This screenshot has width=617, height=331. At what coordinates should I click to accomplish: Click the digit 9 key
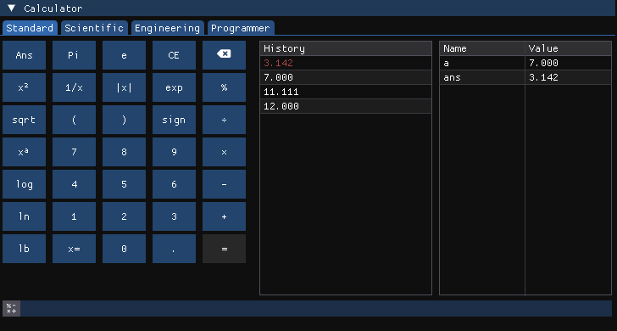tap(174, 152)
